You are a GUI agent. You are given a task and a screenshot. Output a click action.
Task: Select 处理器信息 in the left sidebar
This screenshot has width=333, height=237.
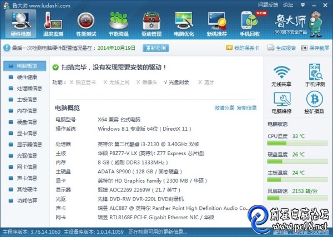(x=29, y=88)
